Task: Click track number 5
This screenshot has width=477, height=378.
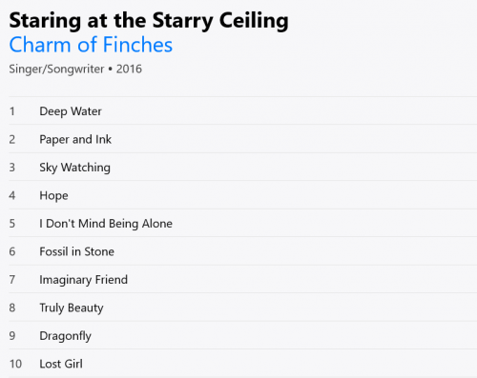Action: click(12, 224)
